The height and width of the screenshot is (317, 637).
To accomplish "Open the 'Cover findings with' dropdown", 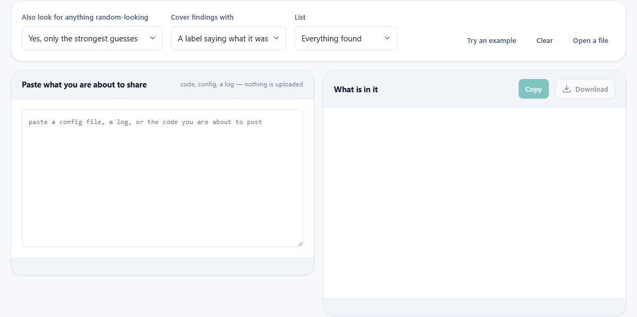I will [228, 38].
